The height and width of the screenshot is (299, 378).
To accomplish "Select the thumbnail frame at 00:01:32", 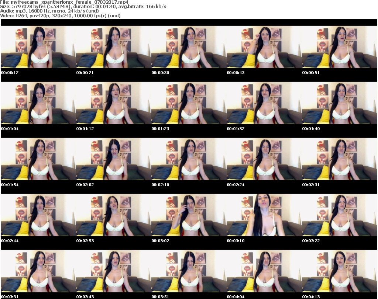I will click(264, 103).
